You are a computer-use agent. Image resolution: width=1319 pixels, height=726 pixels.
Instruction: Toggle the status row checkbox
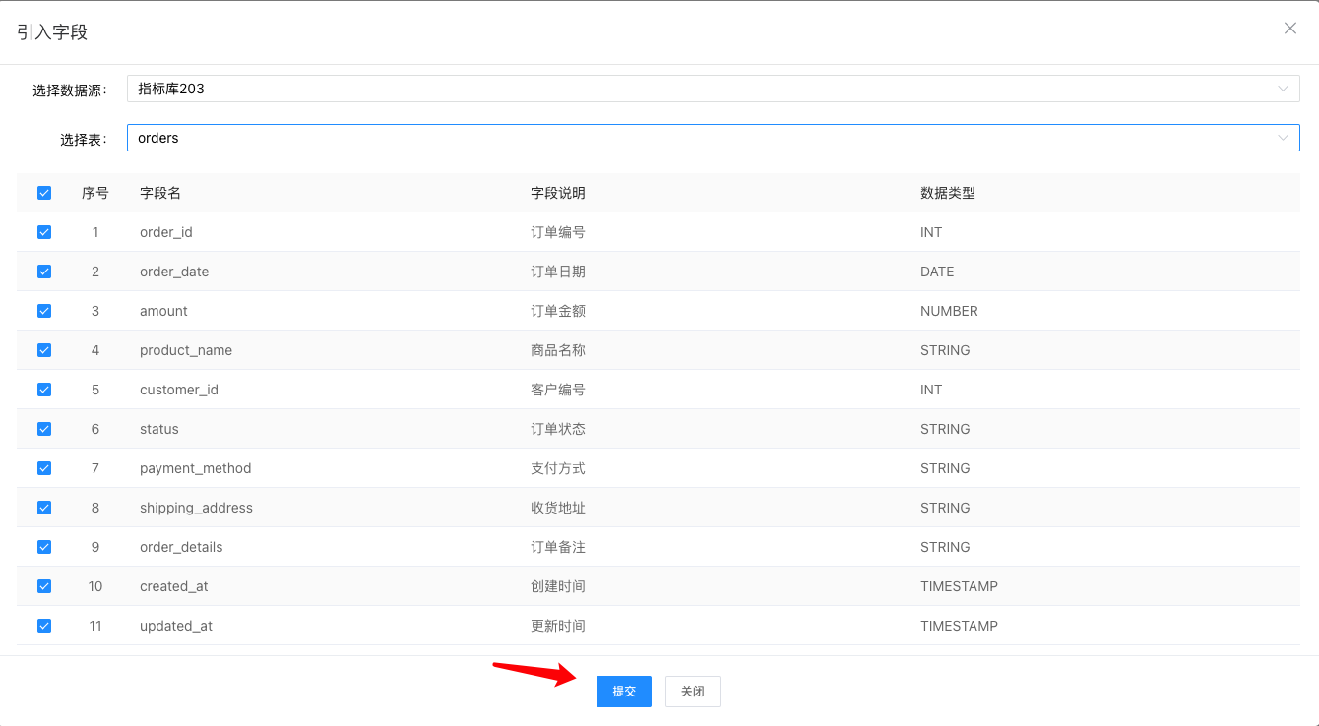coord(44,429)
